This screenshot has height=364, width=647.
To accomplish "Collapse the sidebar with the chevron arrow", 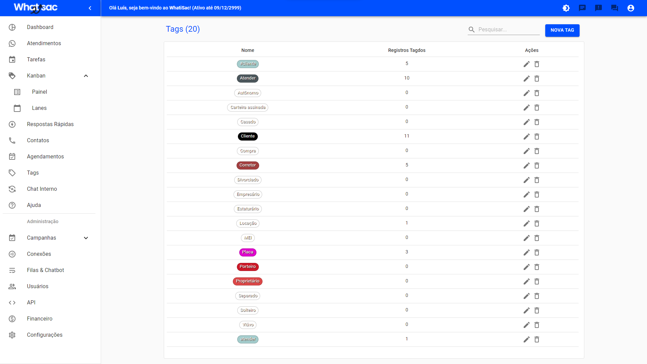I will pyautogui.click(x=90, y=8).
